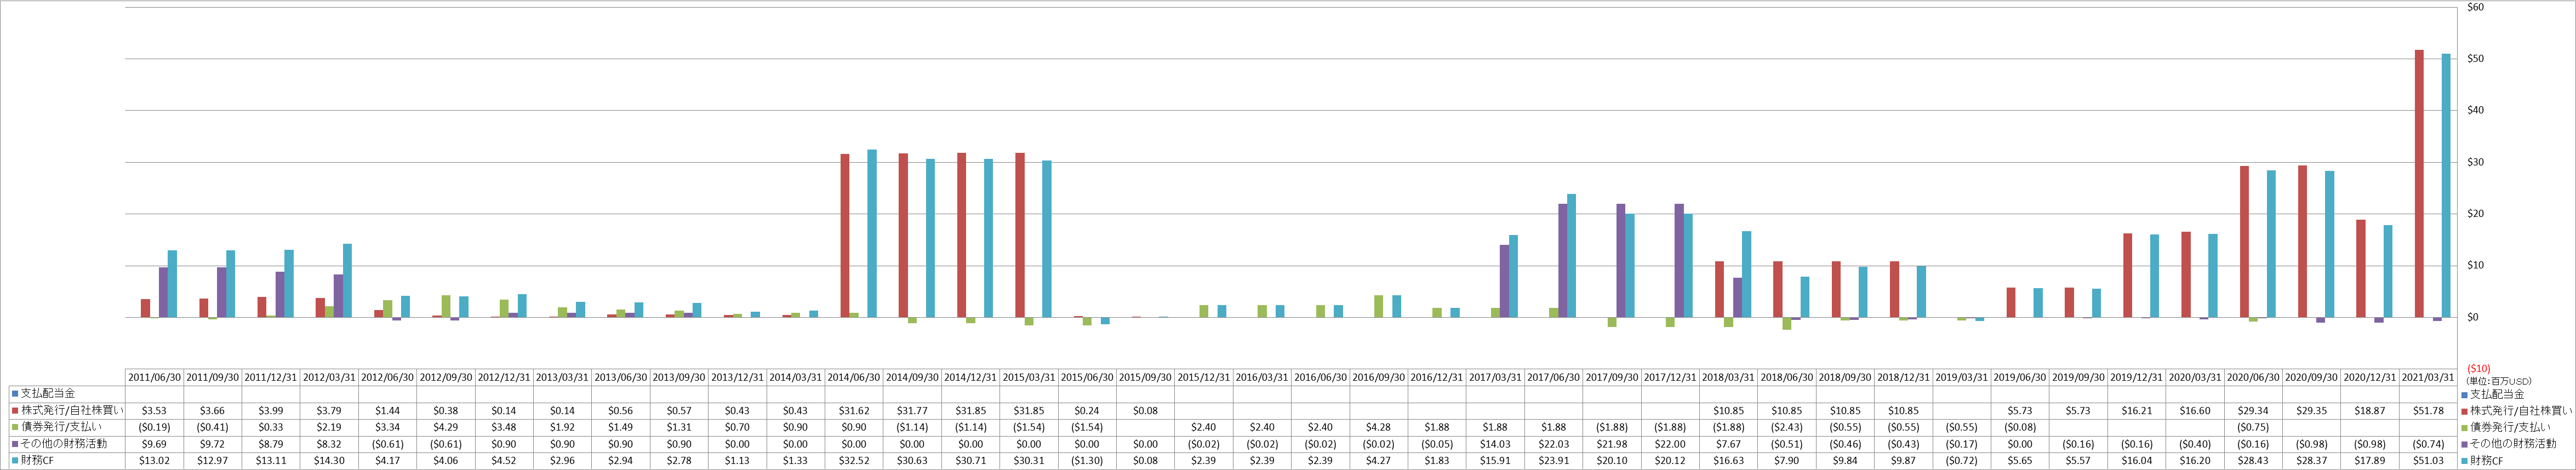Click the green 2016/09/30 bar
2576x470 pixels.
tap(1379, 307)
